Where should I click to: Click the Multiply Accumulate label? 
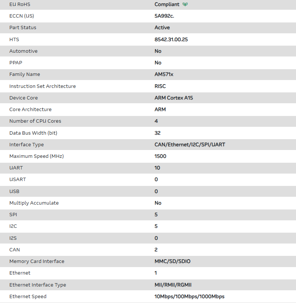[34, 203]
